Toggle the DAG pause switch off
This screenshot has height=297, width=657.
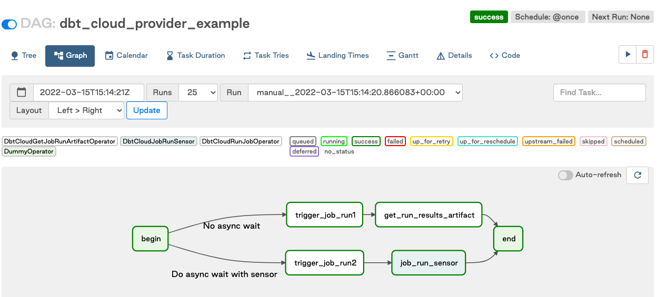pyautogui.click(x=9, y=24)
